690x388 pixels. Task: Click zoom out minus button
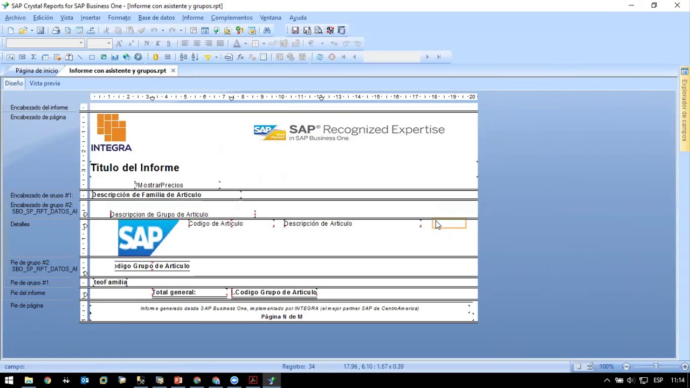[x=626, y=366]
